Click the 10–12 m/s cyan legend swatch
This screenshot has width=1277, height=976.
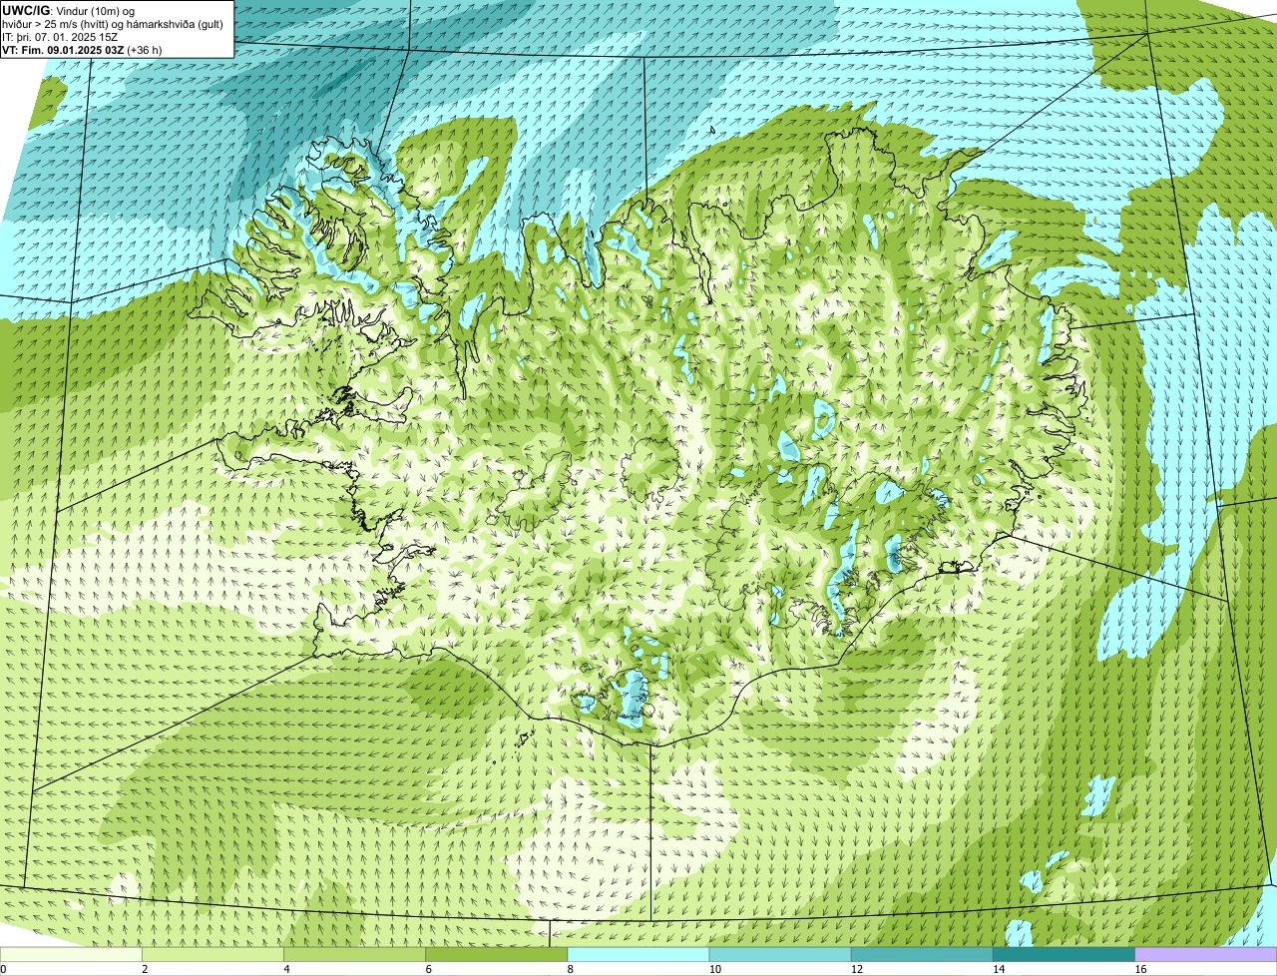[781, 954]
